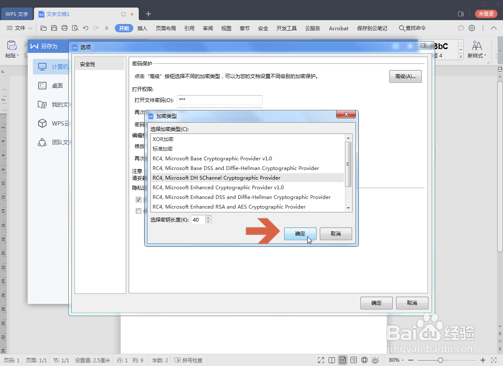
Task: Select RC4 Enhanced RSA and AES Provider
Action: click(248, 207)
